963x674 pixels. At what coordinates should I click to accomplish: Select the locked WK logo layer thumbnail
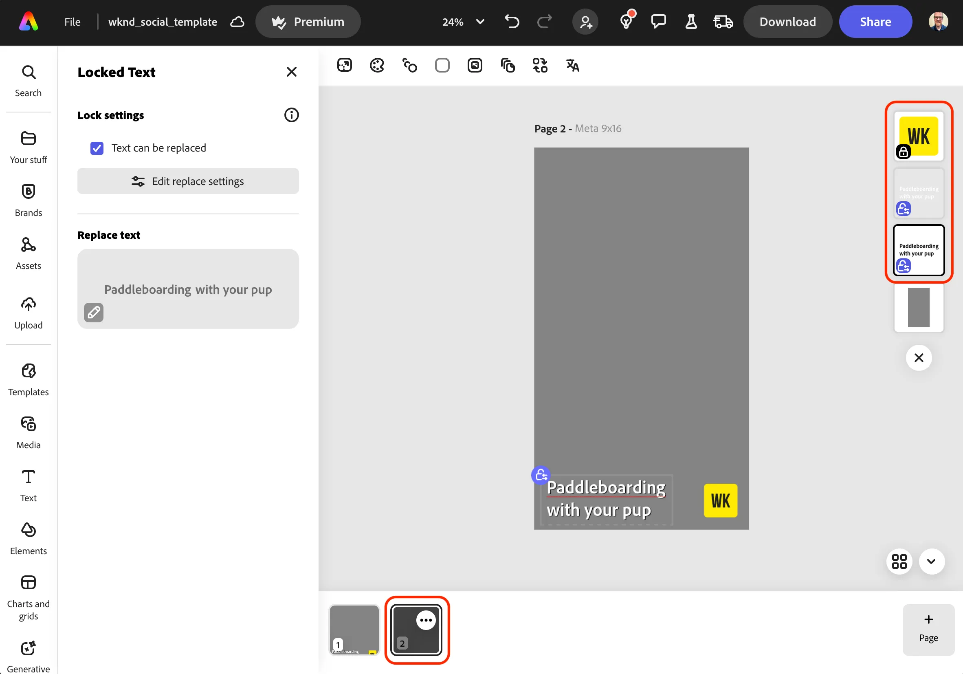click(x=919, y=136)
